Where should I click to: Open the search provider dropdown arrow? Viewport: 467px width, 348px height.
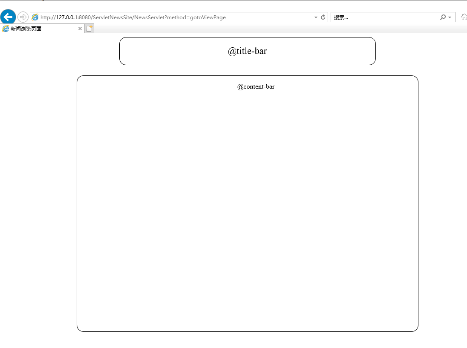point(450,17)
